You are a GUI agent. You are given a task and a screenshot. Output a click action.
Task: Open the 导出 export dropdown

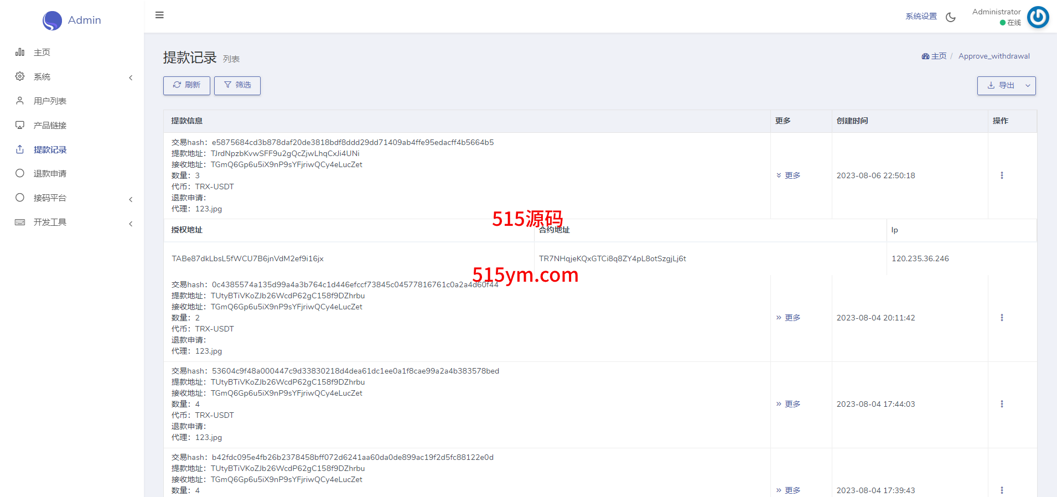point(1006,86)
